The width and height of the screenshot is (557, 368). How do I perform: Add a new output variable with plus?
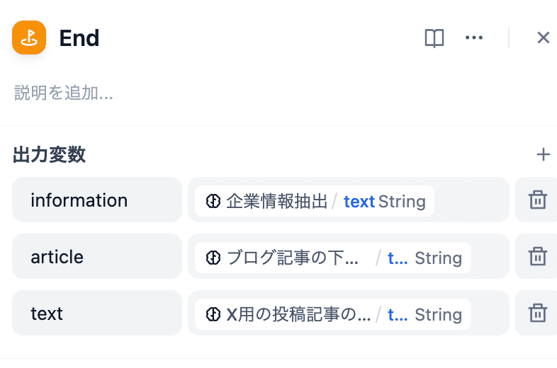click(x=543, y=154)
